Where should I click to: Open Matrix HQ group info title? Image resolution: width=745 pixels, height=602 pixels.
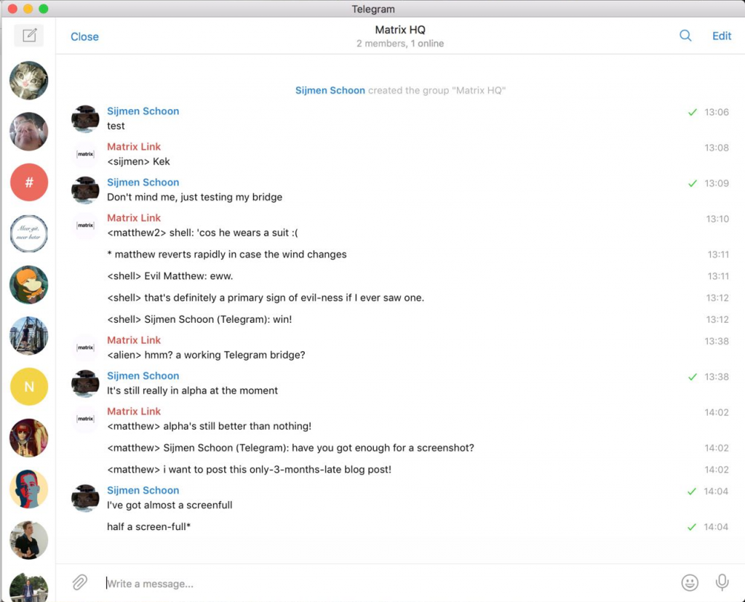click(x=400, y=31)
